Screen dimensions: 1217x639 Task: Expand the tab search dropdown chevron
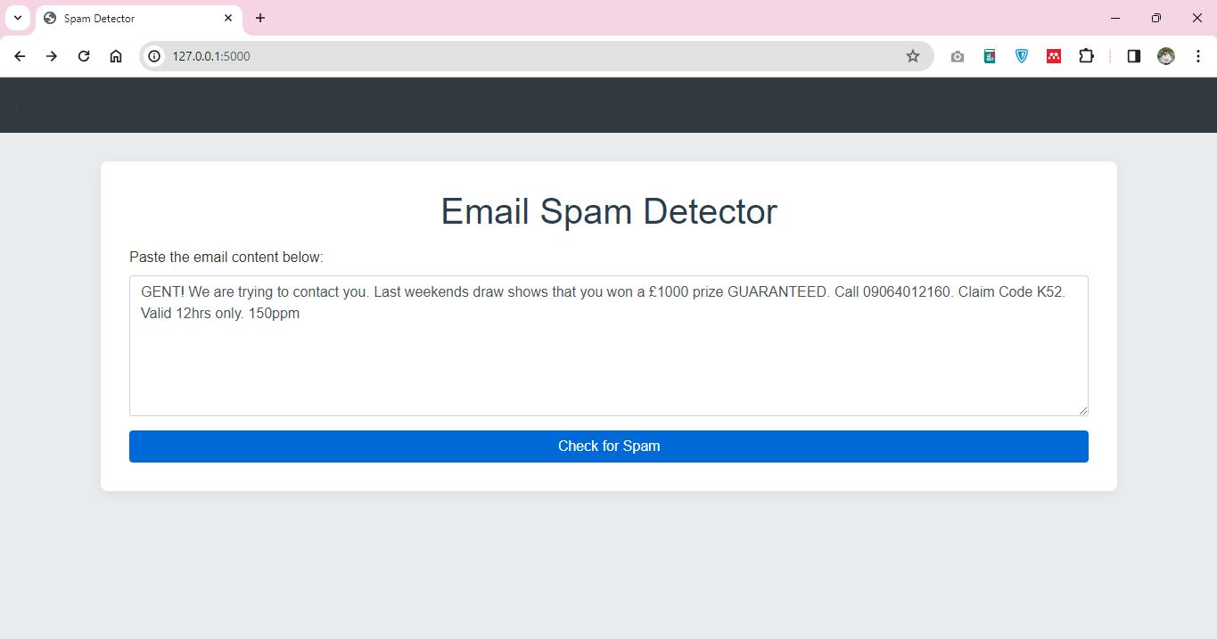(17, 18)
